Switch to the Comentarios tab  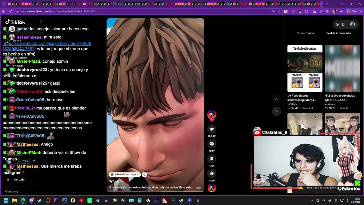[x=305, y=33]
